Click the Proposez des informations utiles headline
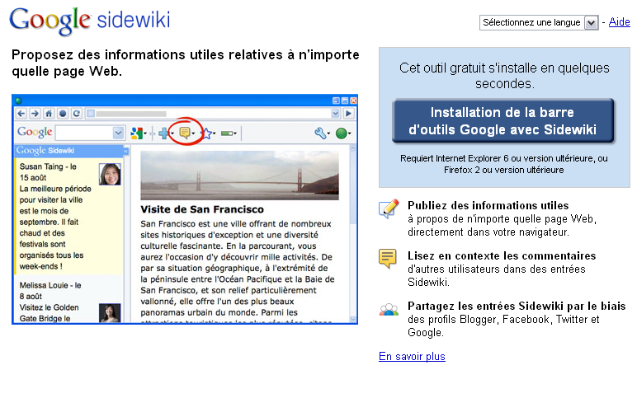 coord(186,63)
